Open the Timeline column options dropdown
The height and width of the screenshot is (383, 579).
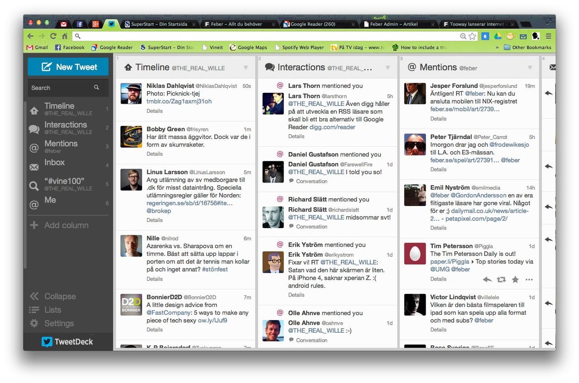(247, 67)
